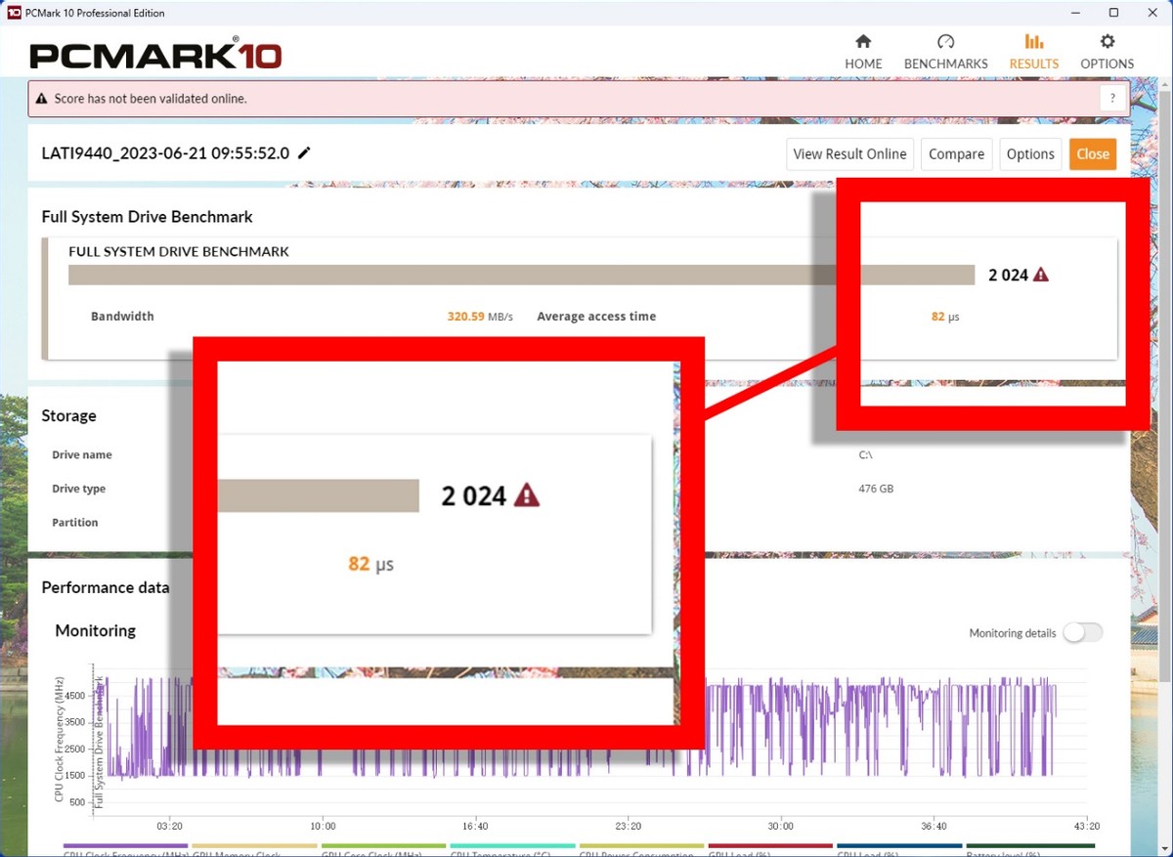This screenshot has height=857, width=1173.
Task: Click the full system drive score bar
Action: pyautogui.click(x=521, y=275)
